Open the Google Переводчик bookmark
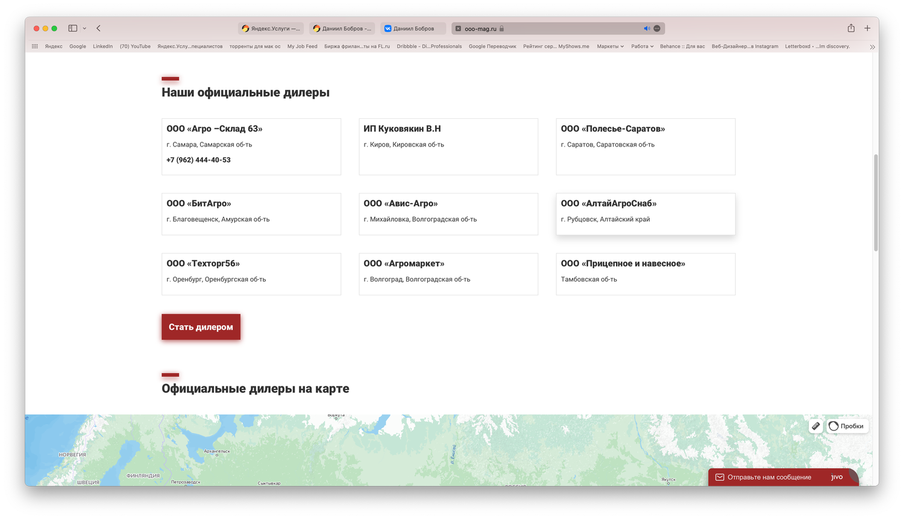 [x=492, y=46]
